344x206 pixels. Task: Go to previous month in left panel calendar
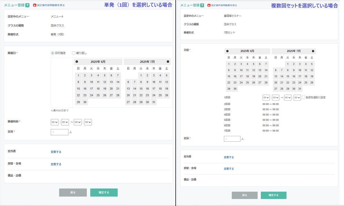click(77, 62)
